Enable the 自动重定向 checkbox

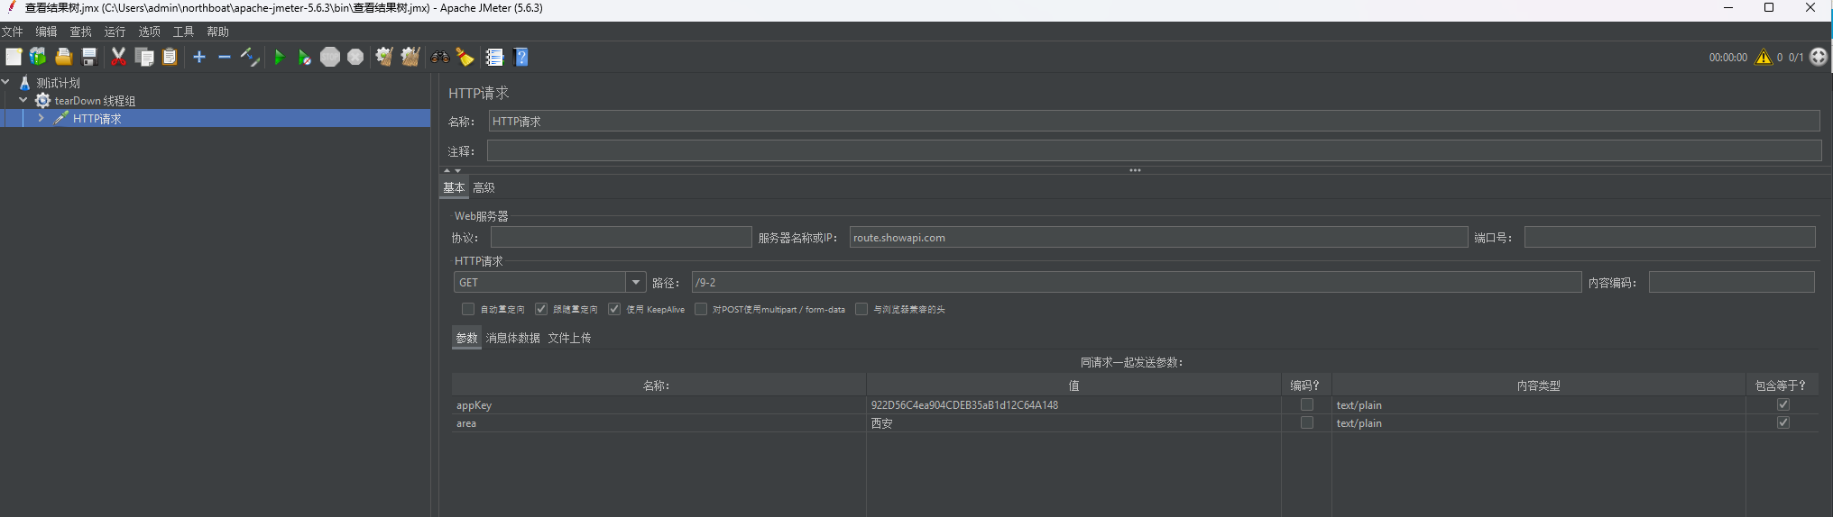(x=468, y=309)
